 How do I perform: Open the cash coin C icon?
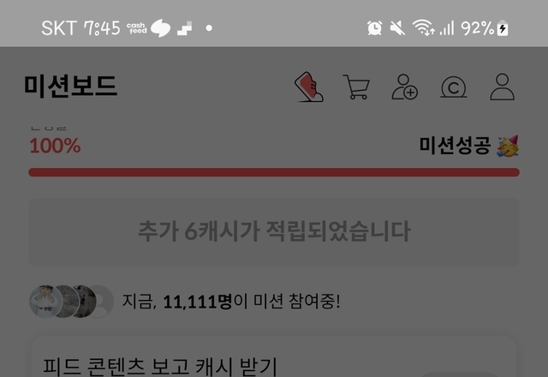tap(453, 87)
